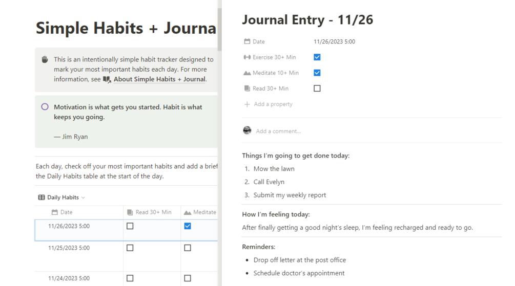Check Read 30+ Min for 11/25/2023 row
The width and height of the screenshot is (515, 286).
click(x=130, y=248)
